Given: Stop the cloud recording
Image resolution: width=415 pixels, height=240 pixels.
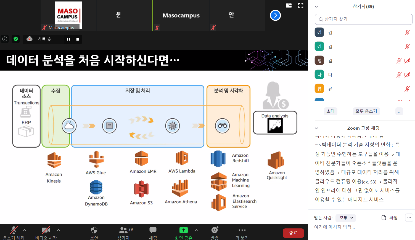Looking at the screenshot, I should [x=78, y=39].
